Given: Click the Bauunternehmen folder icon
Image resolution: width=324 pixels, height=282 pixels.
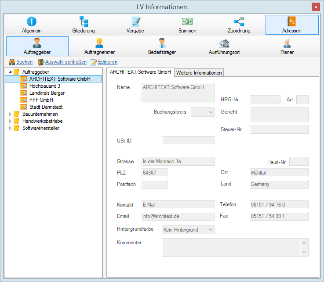Looking at the screenshot, I should (16, 114).
